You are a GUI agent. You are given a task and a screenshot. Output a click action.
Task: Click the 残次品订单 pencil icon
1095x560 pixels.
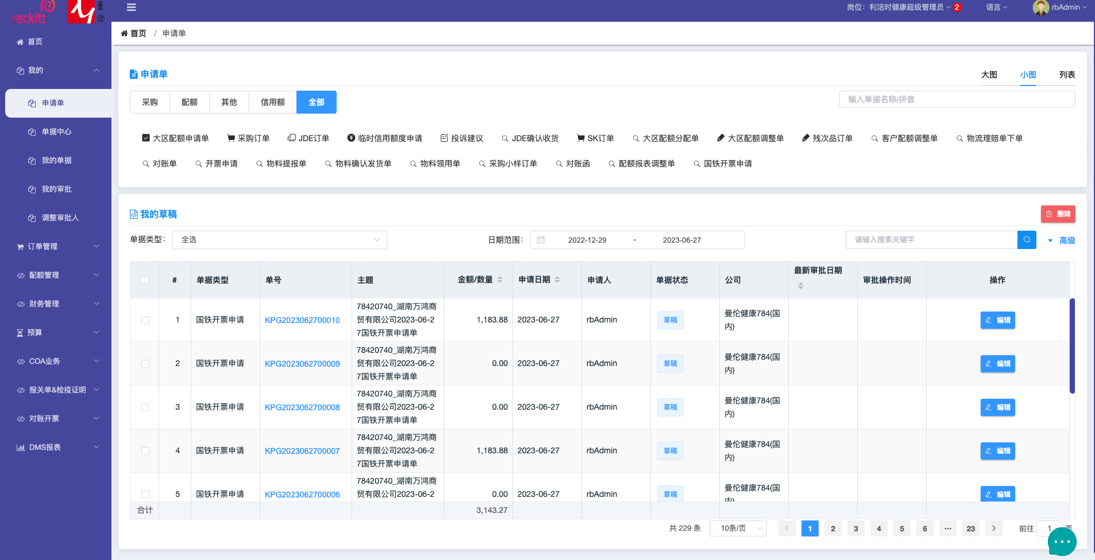806,138
